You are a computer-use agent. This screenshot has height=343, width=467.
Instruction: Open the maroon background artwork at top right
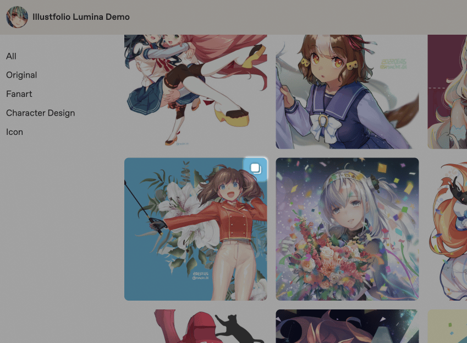point(447,91)
